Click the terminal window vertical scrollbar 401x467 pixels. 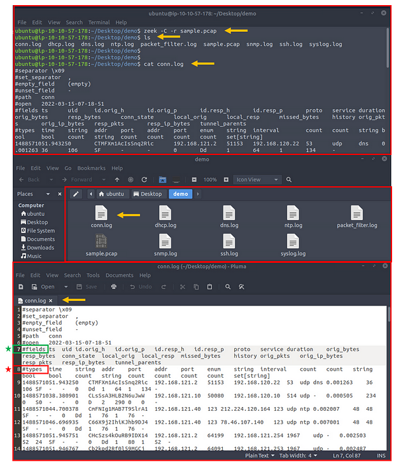(388, 48)
